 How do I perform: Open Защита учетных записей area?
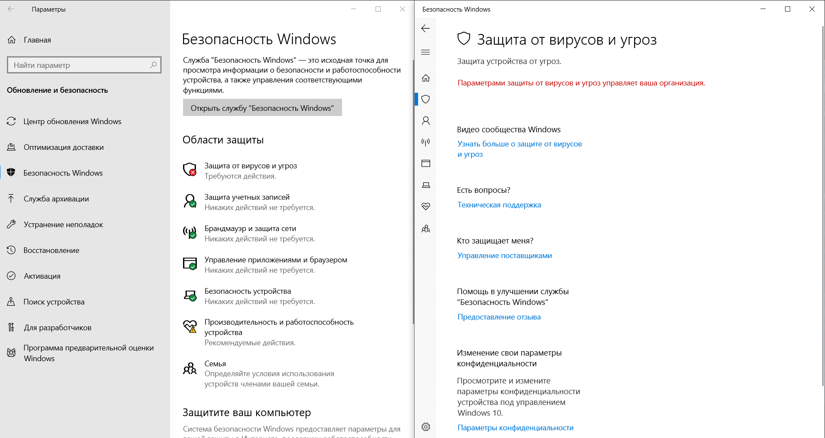[260, 202]
